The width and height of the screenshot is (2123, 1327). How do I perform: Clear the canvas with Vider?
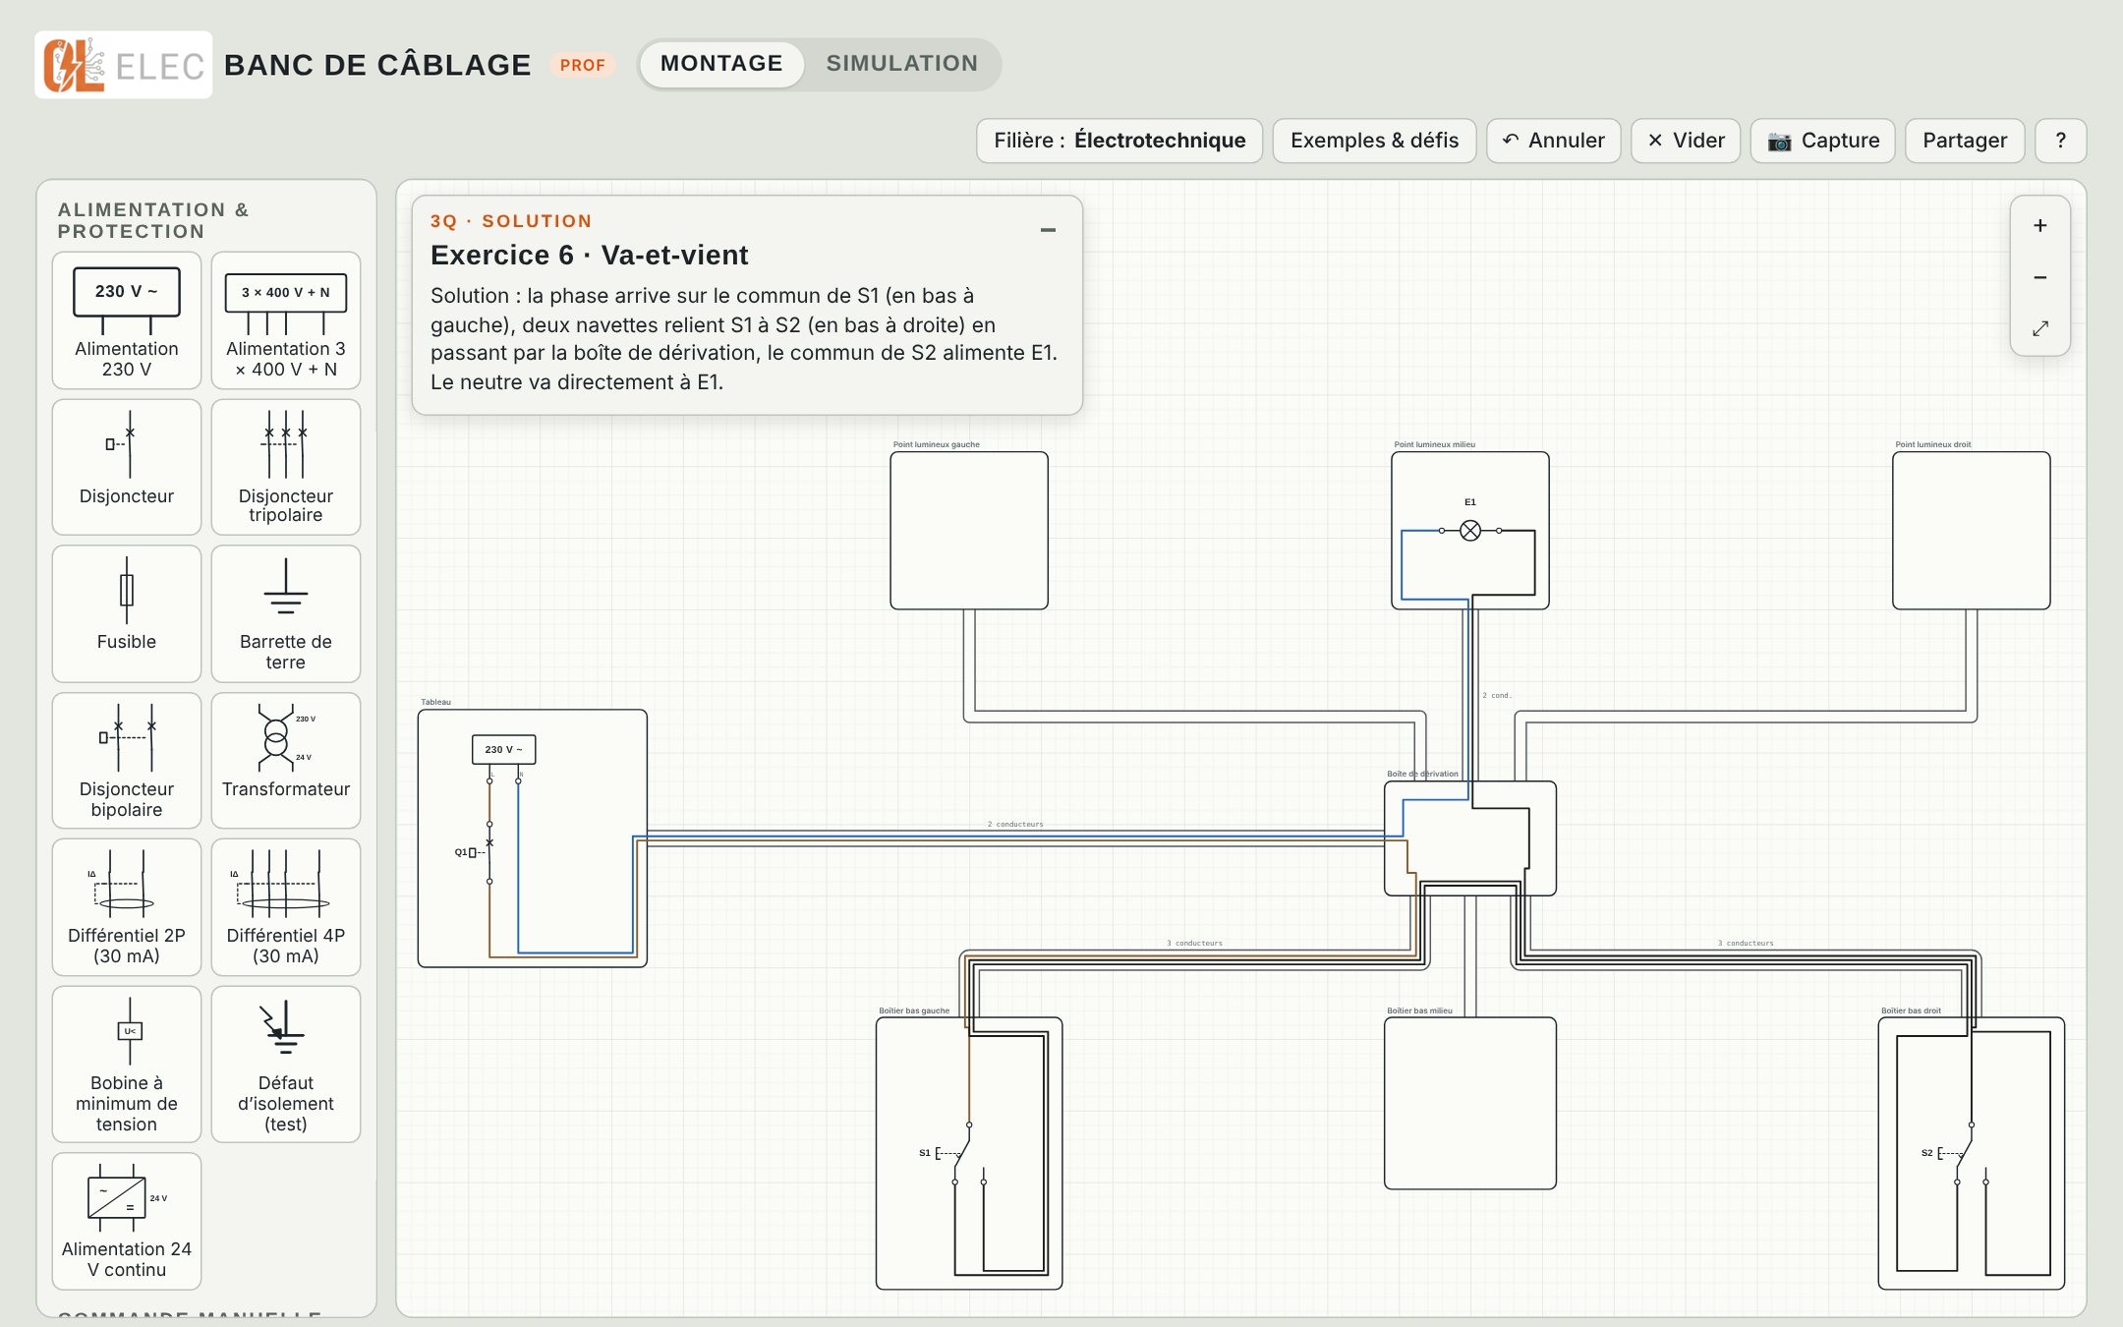pyautogui.click(x=1686, y=141)
